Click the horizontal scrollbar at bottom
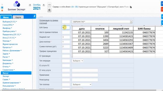The height and width of the screenshot is (91, 163). click(79, 90)
